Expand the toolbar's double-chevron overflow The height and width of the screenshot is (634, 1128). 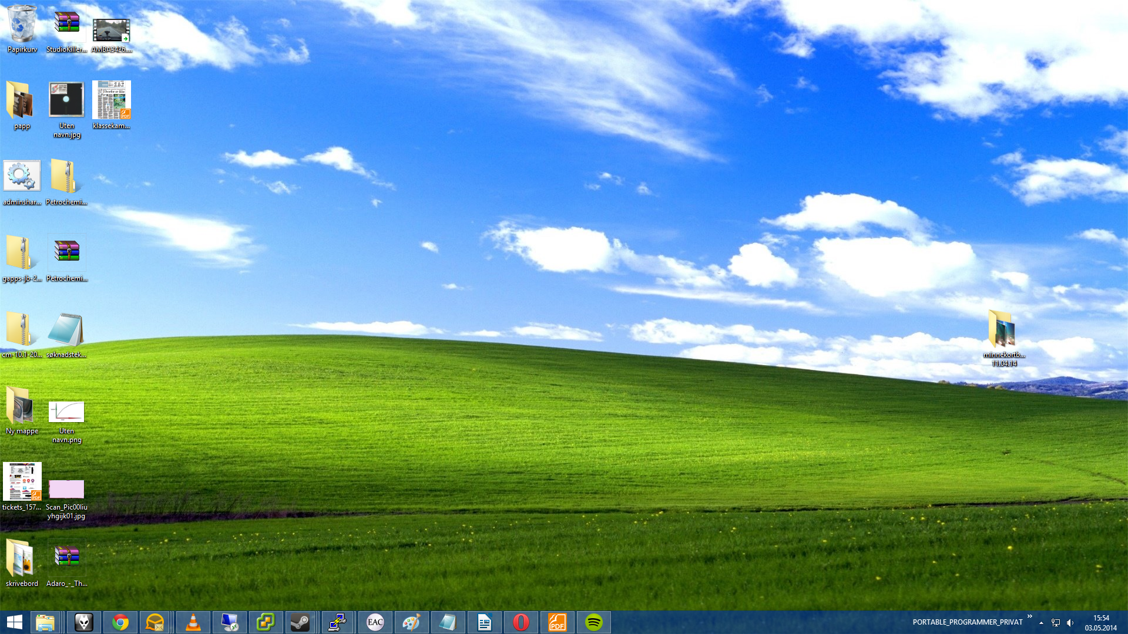1030,616
